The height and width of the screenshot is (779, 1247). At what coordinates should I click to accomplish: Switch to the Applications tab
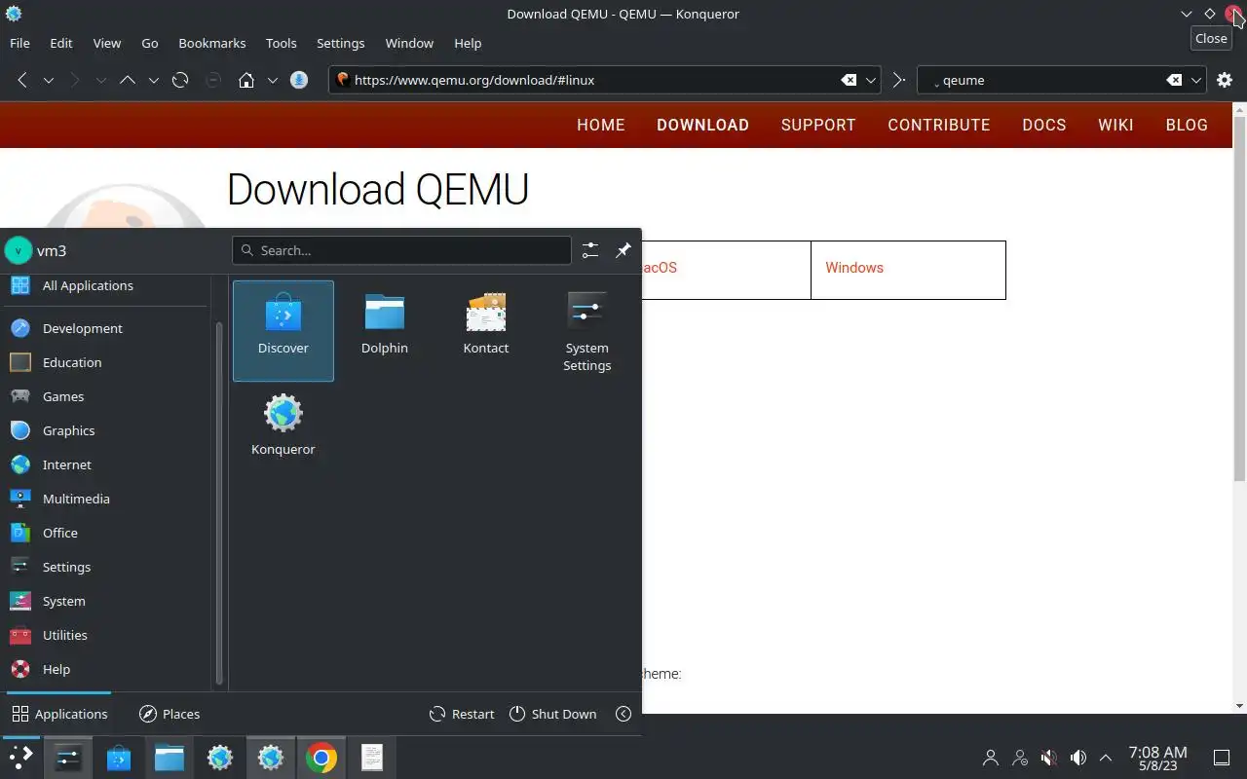pyautogui.click(x=59, y=714)
